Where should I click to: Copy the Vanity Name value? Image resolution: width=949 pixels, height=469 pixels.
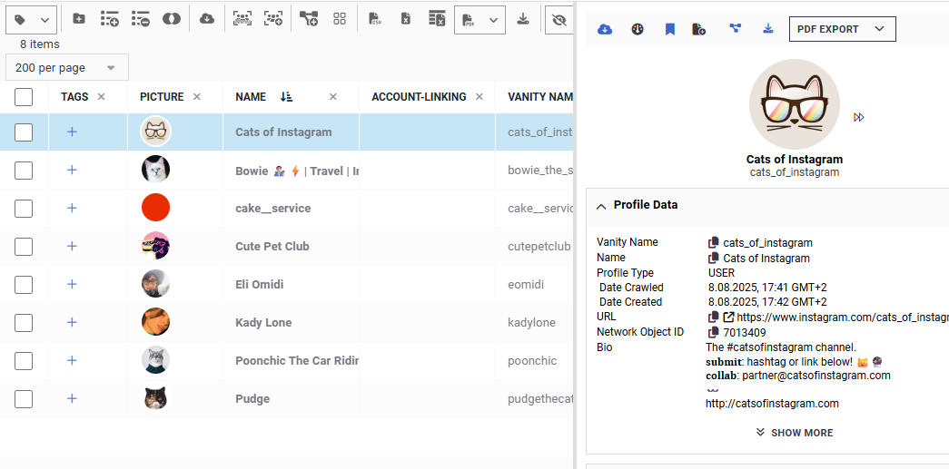coord(714,243)
